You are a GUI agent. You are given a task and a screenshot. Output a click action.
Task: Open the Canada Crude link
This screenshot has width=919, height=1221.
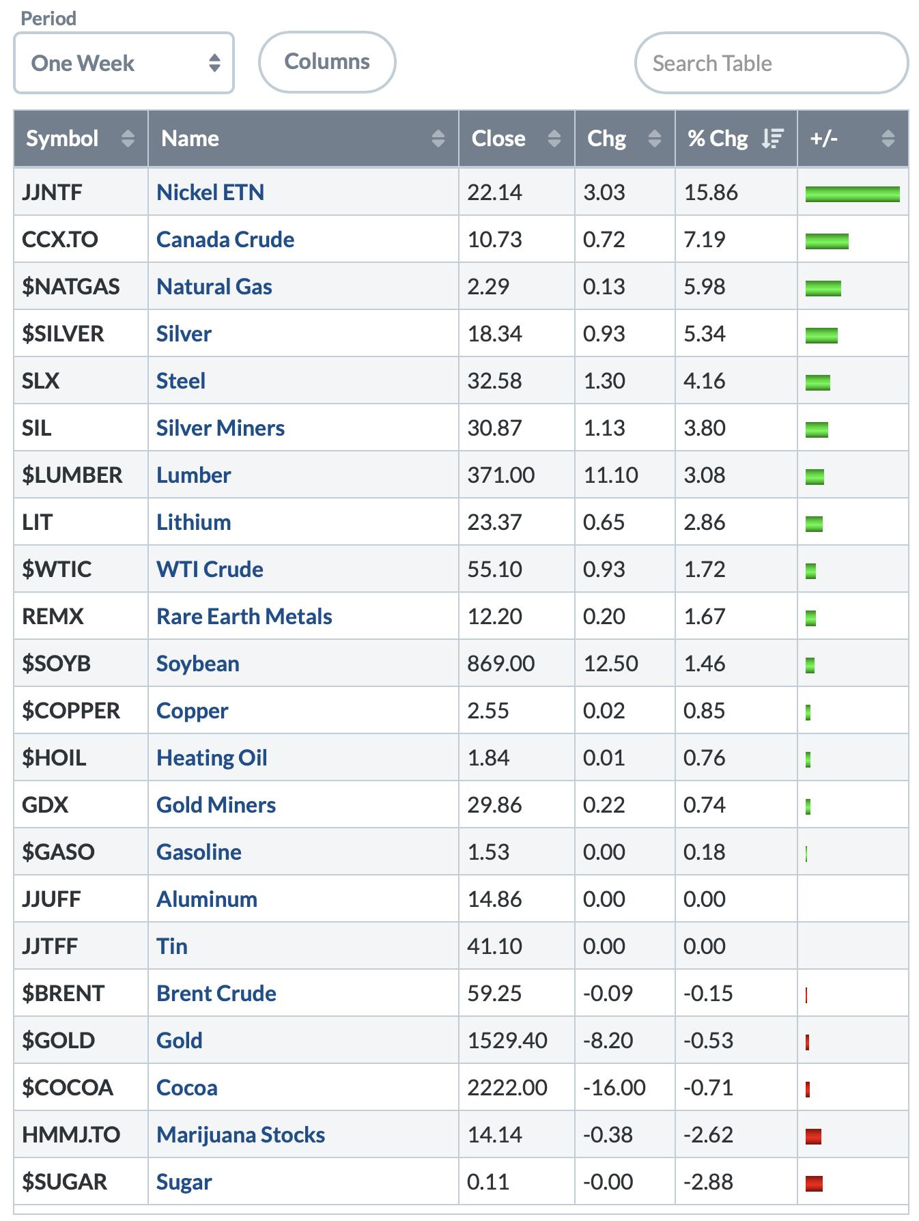(225, 240)
